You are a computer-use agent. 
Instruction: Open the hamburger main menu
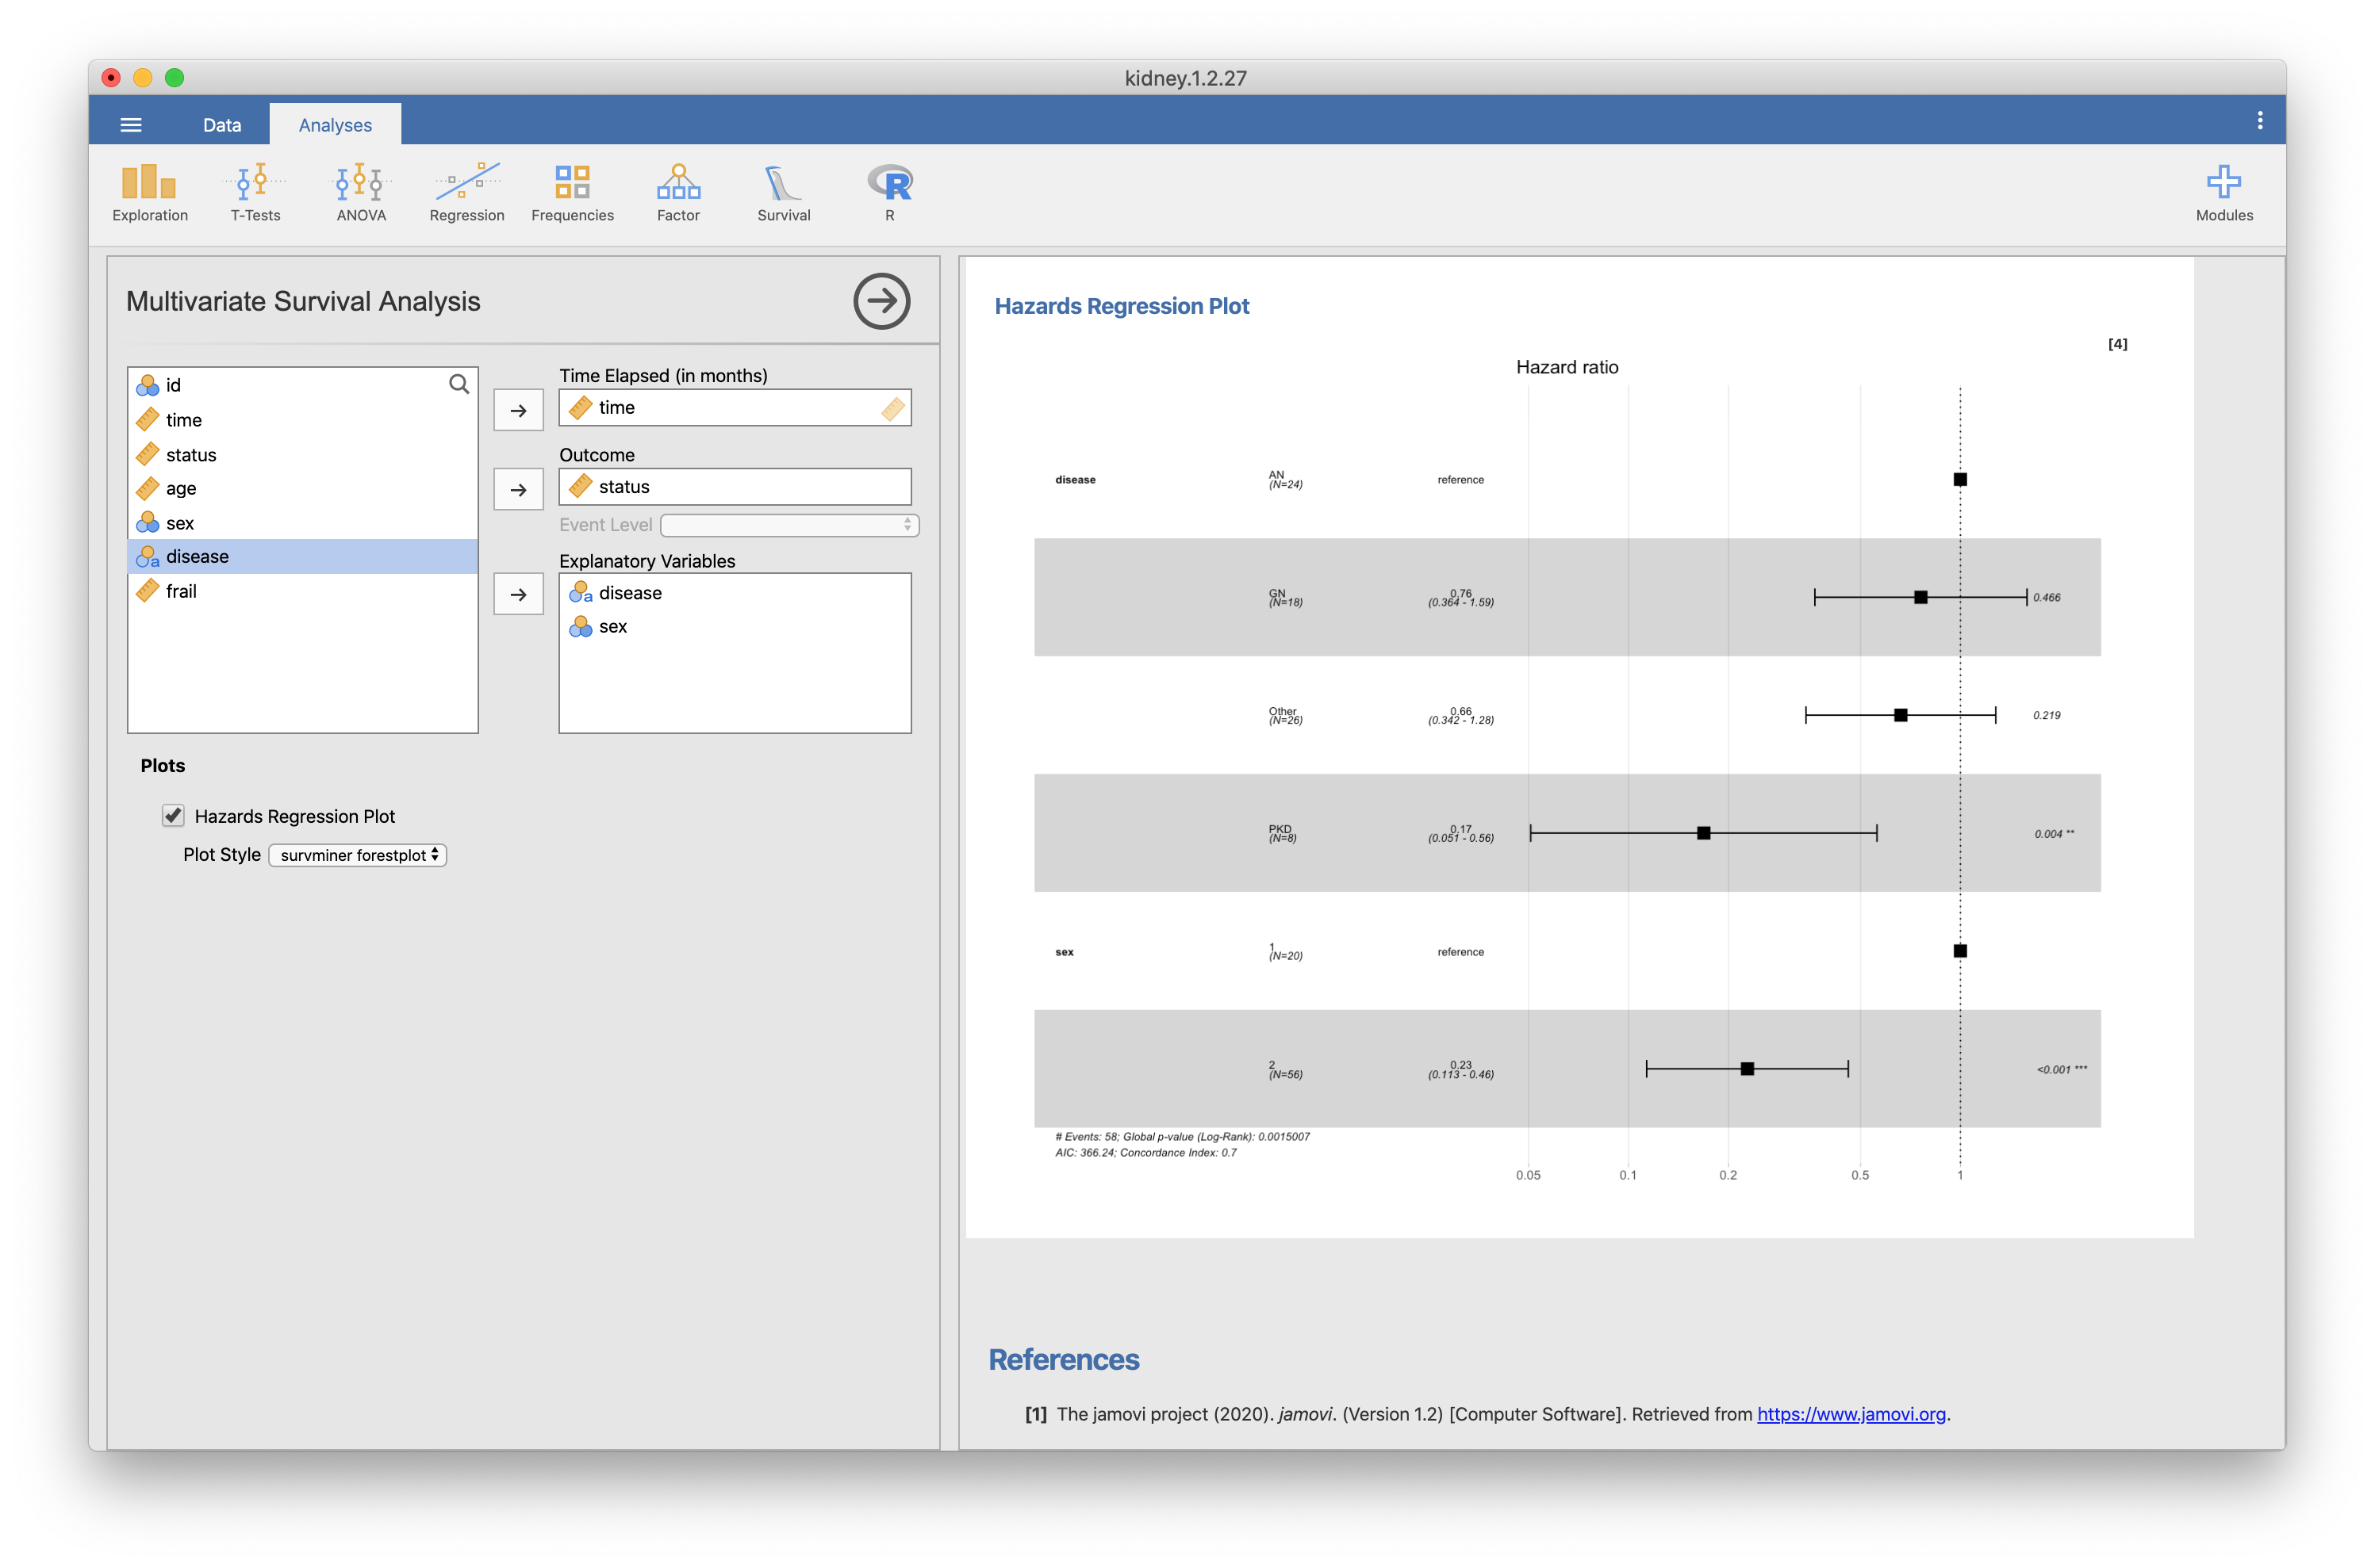pos(131,125)
